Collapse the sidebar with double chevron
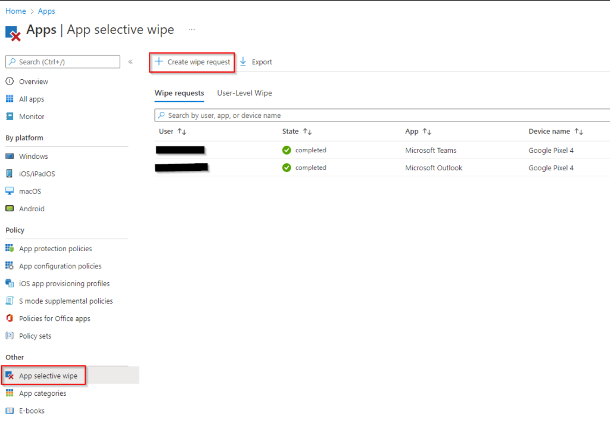610x422 pixels. (x=130, y=62)
